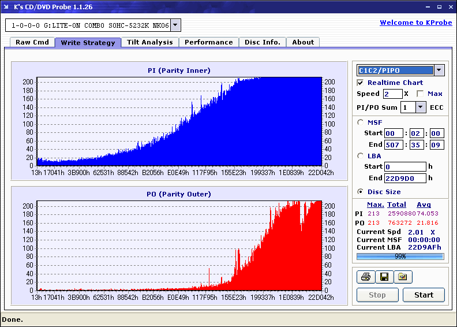Screen dimensions: 457x327
Task: Click the MSF End minutes field 507
Action: (x=394, y=144)
